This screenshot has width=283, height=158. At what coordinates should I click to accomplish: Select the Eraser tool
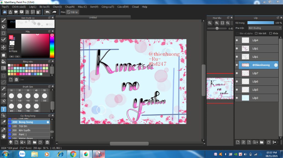click(3, 27)
